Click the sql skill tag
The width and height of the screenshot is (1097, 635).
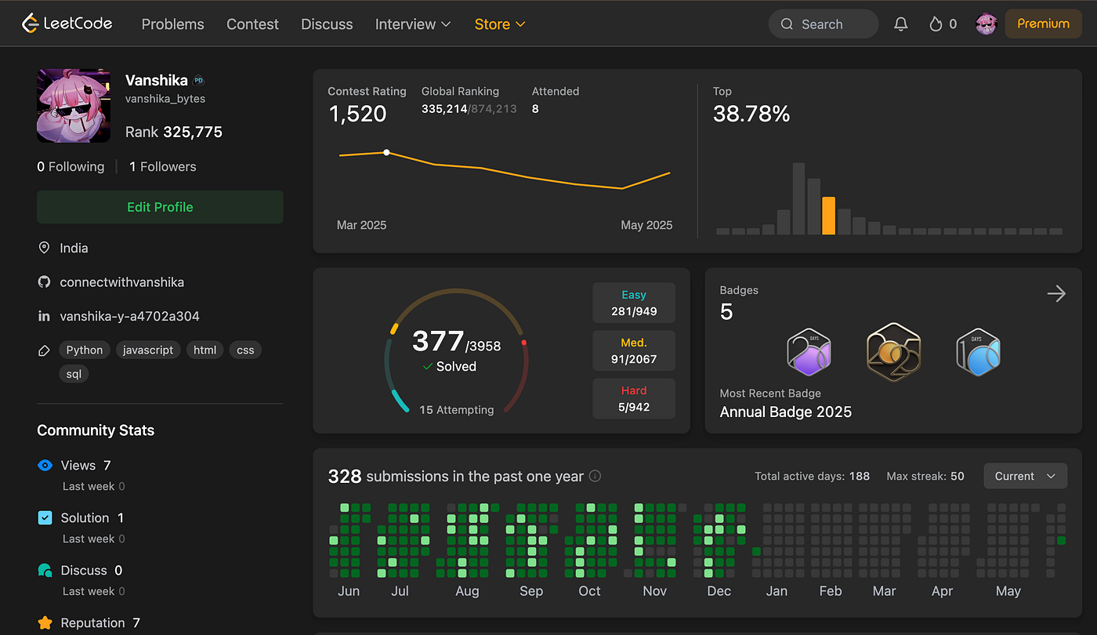pos(74,374)
